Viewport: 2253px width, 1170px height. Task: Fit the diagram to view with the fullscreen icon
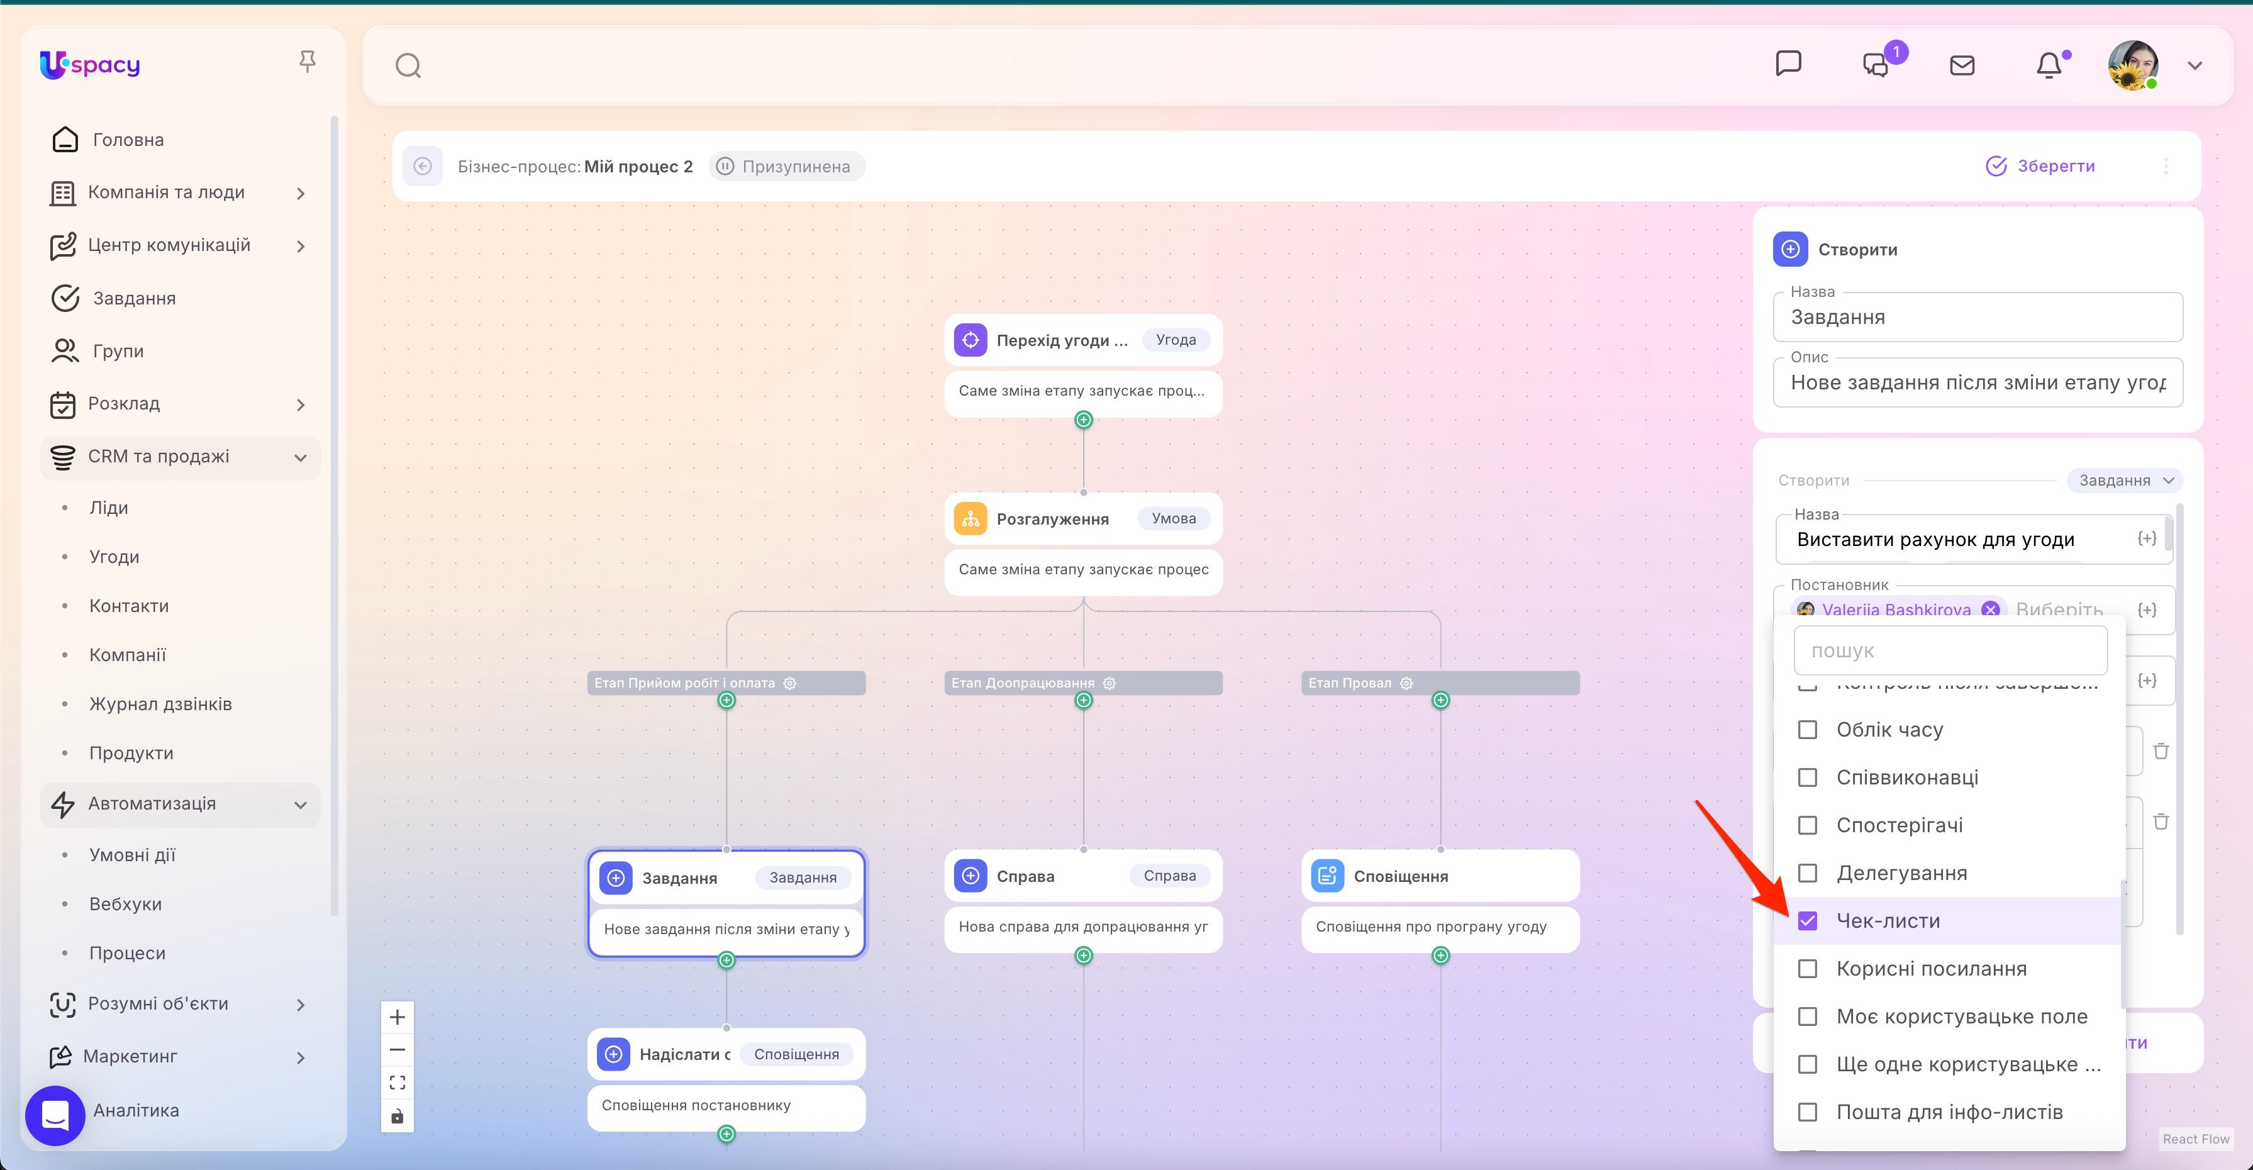397,1082
